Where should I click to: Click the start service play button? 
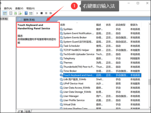click(x=37, y=13)
